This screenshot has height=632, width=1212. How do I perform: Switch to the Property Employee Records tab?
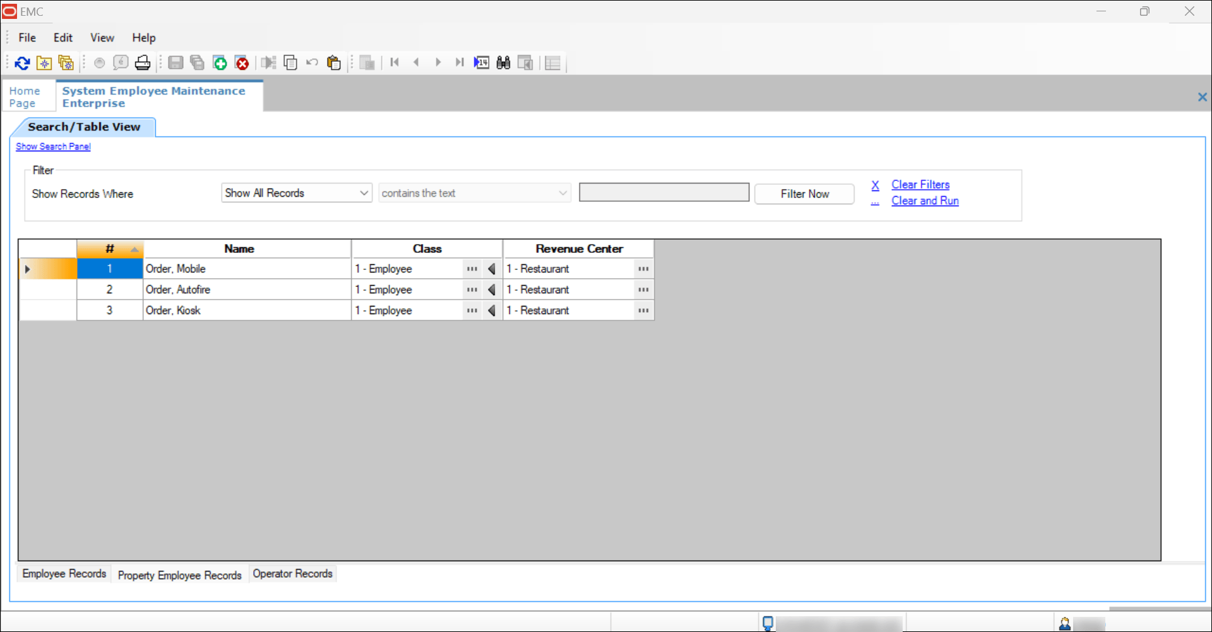click(179, 575)
